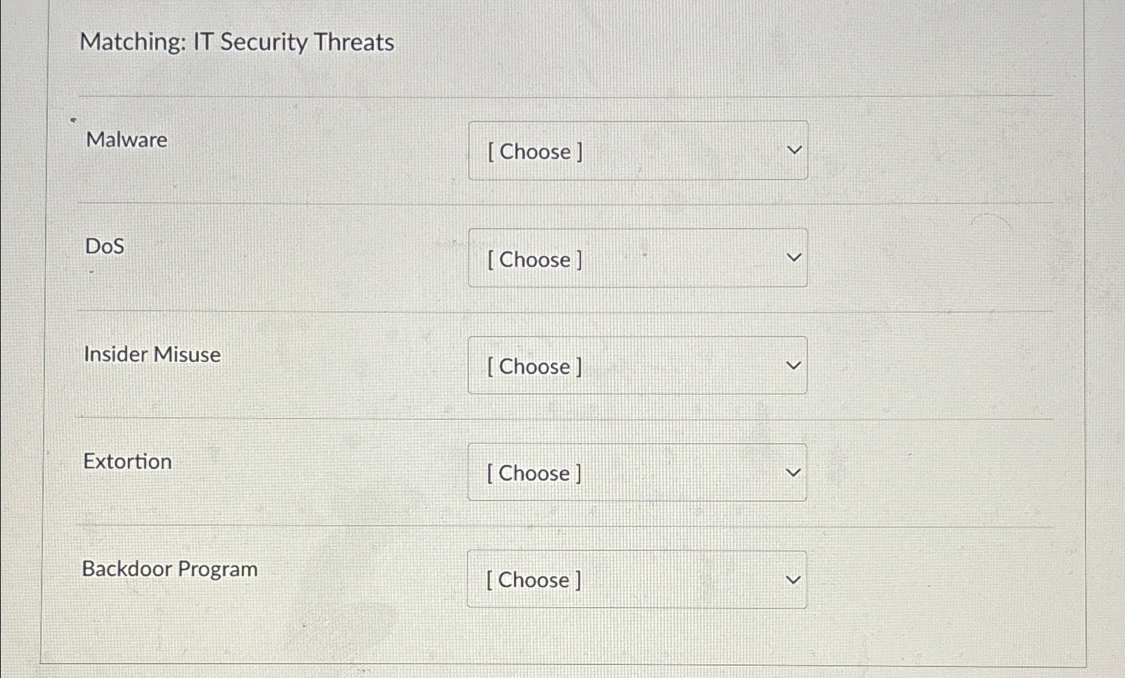
Task: Click the chevron on the Extortion dropdown
Action: [x=792, y=472]
